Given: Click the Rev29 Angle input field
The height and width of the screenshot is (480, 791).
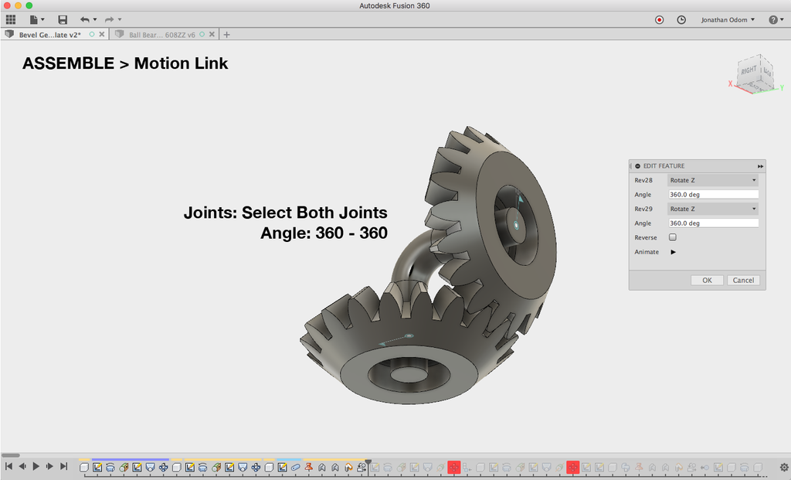Looking at the screenshot, I should pos(713,223).
